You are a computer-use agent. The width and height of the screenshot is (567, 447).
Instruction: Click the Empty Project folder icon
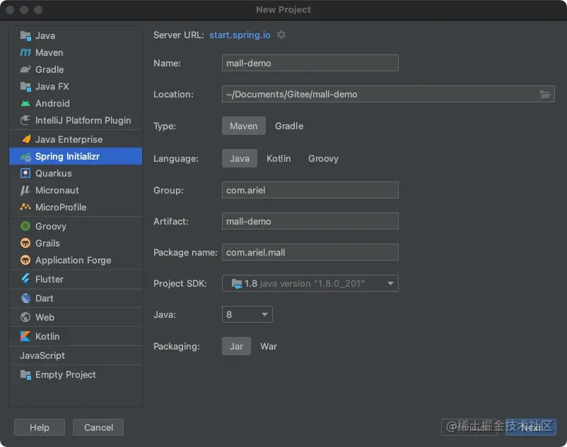pyautogui.click(x=25, y=375)
